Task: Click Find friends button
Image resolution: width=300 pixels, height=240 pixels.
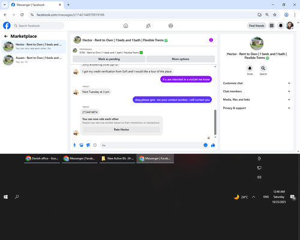Action: pos(257,26)
